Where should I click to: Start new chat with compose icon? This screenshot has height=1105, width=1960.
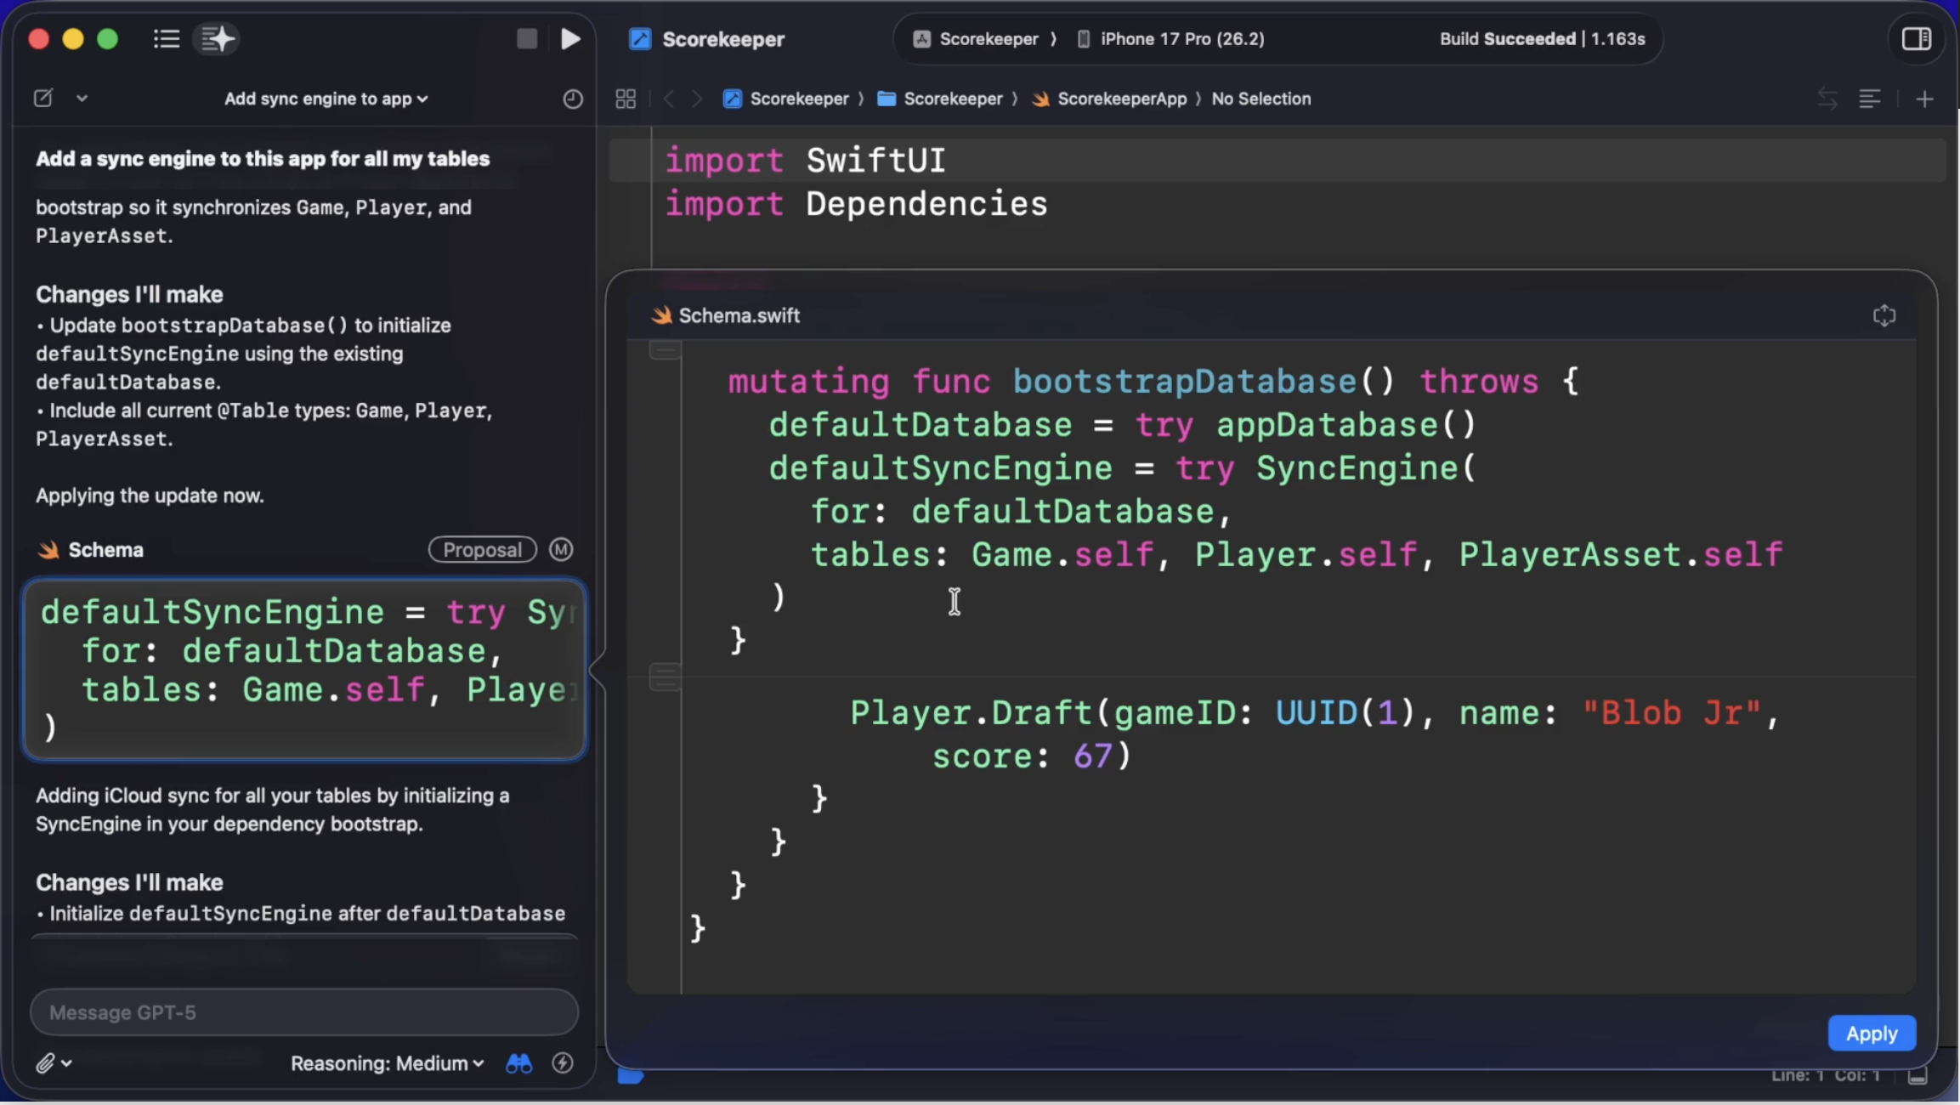43,99
